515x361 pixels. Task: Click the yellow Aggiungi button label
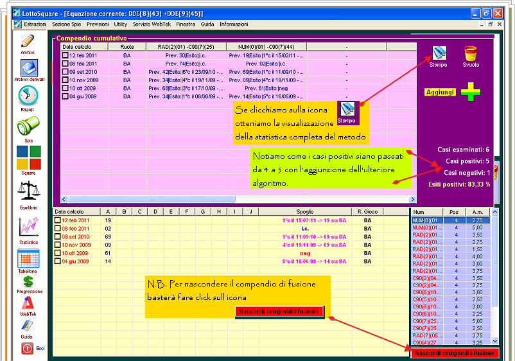pyautogui.click(x=440, y=92)
